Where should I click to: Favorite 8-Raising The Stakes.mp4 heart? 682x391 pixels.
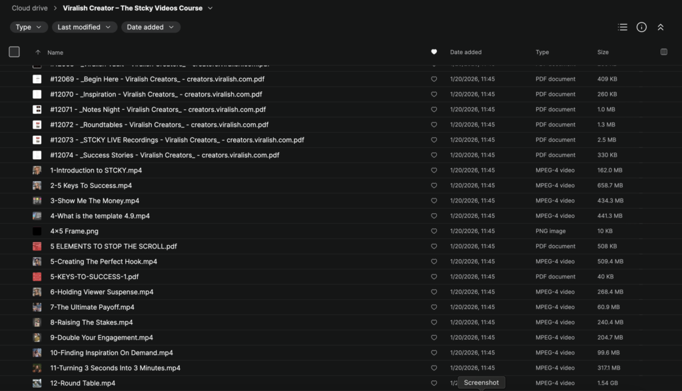point(434,322)
